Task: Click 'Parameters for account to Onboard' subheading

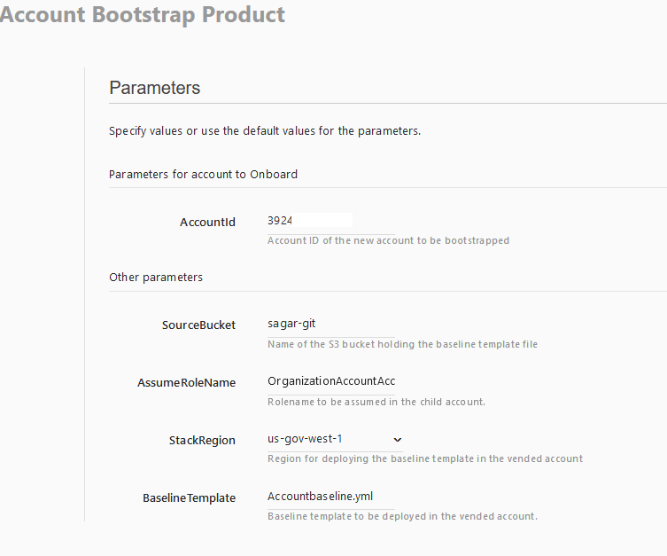Action: pyautogui.click(x=204, y=175)
